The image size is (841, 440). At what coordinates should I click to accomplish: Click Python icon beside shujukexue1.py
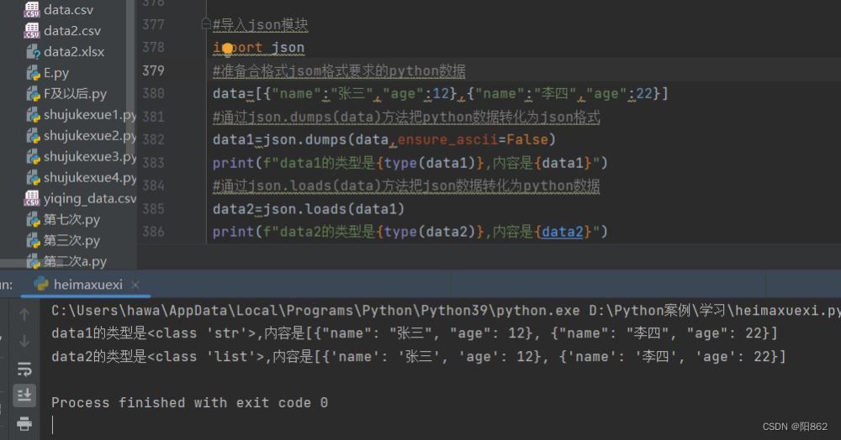[x=34, y=114]
